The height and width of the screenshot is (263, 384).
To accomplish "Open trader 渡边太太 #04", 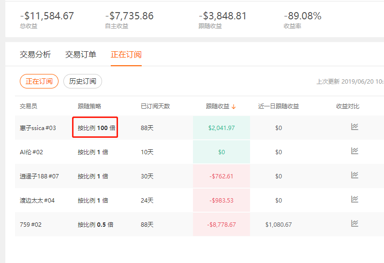I will (x=37, y=200).
